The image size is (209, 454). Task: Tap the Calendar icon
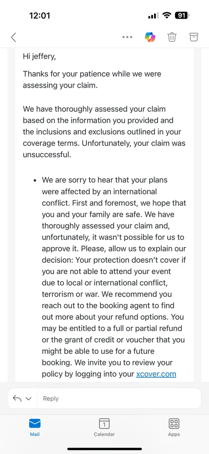pos(104,423)
